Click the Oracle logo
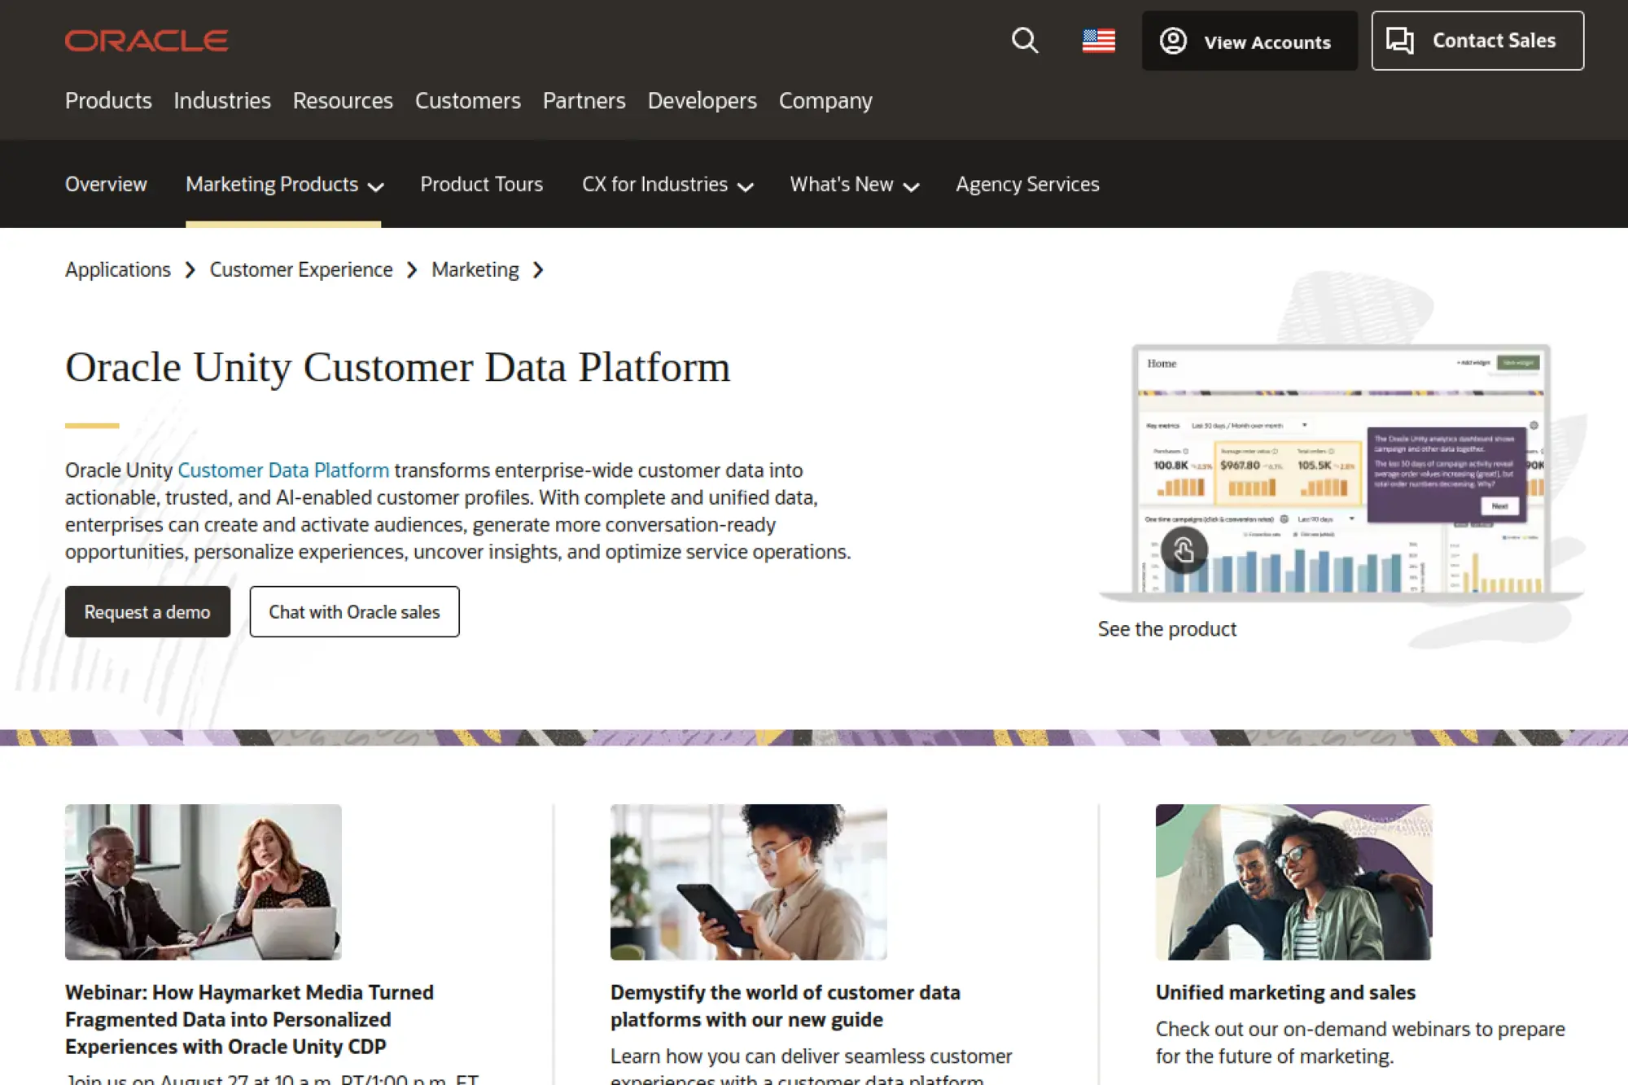1628x1085 pixels. 147,40
